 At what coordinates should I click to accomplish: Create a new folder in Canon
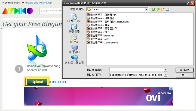(163, 9)
